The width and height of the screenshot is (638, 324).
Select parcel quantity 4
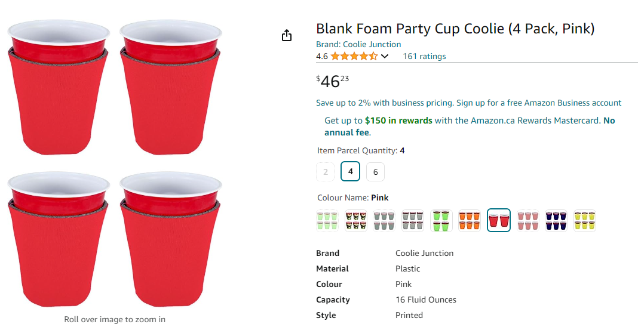click(x=350, y=172)
